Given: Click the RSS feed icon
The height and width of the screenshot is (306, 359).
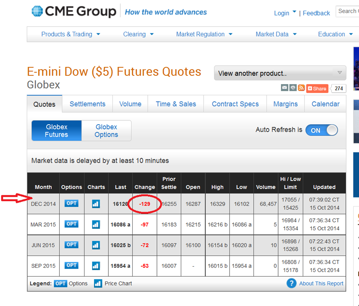Looking at the screenshot, I should tap(301, 88).
